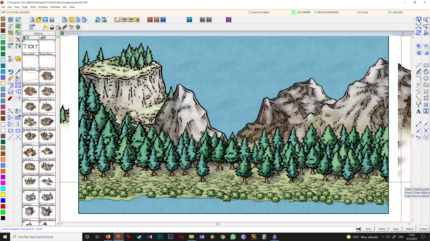Select the eyedropper tool icon
430x241 pixels.
tap(18, 72)
